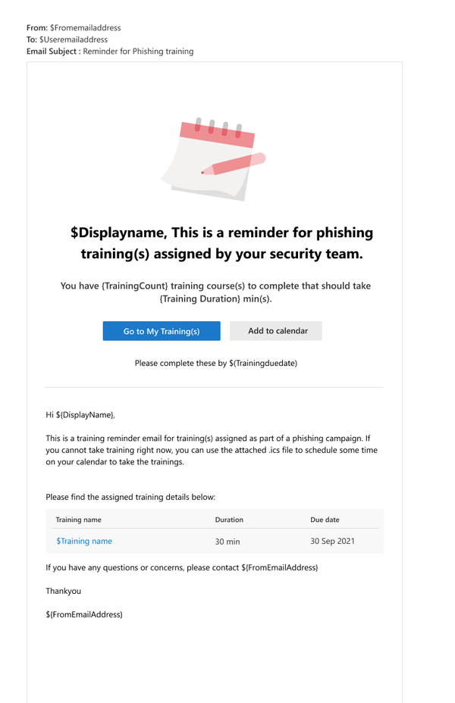Click the Go to My Training(s) button
455x703 pixels.
click(x=162, y=331)
